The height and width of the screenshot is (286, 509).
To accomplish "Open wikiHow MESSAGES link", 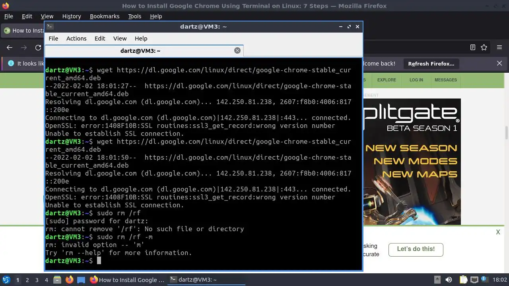I will pos(446,80).
